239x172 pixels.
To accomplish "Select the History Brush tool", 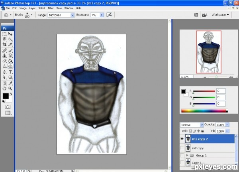I will [x=10, y=55].
